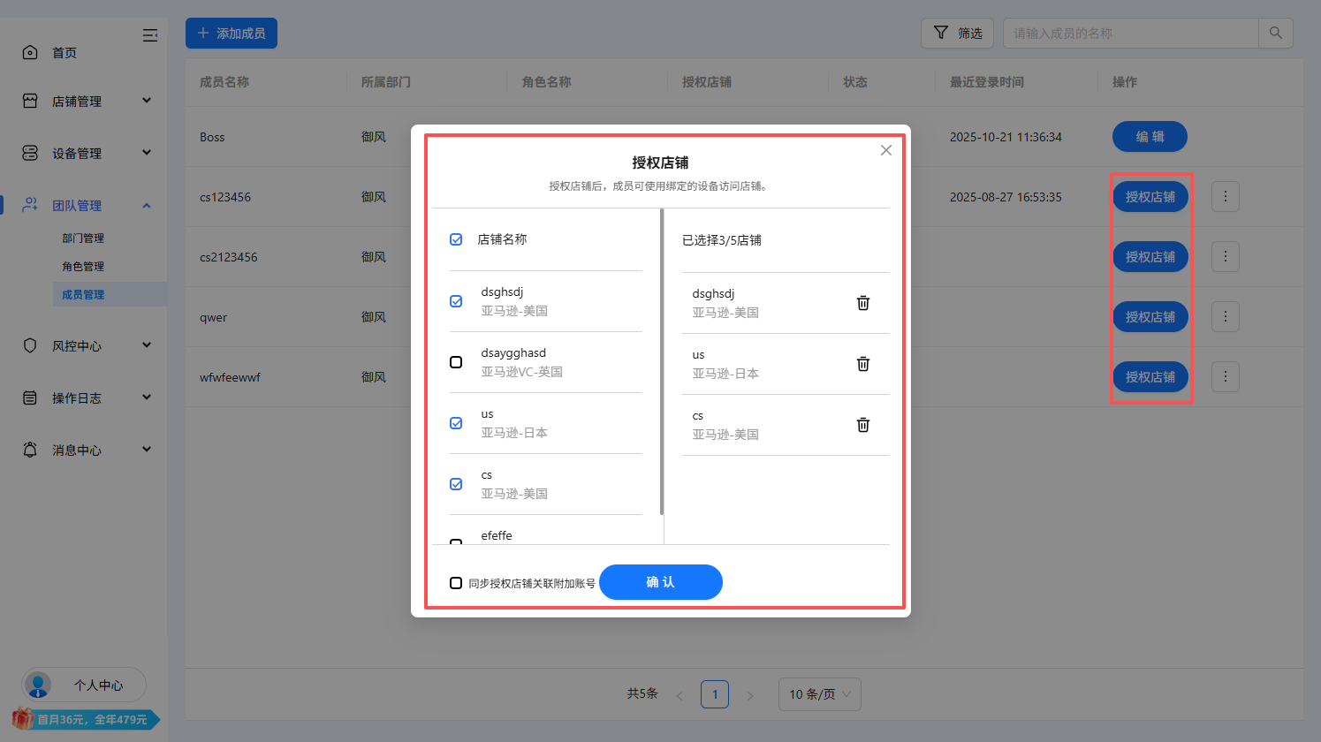Click the 添加成员 add member button
The width and height of the screenshot is (1321, 742).
[x=231, y=33]
